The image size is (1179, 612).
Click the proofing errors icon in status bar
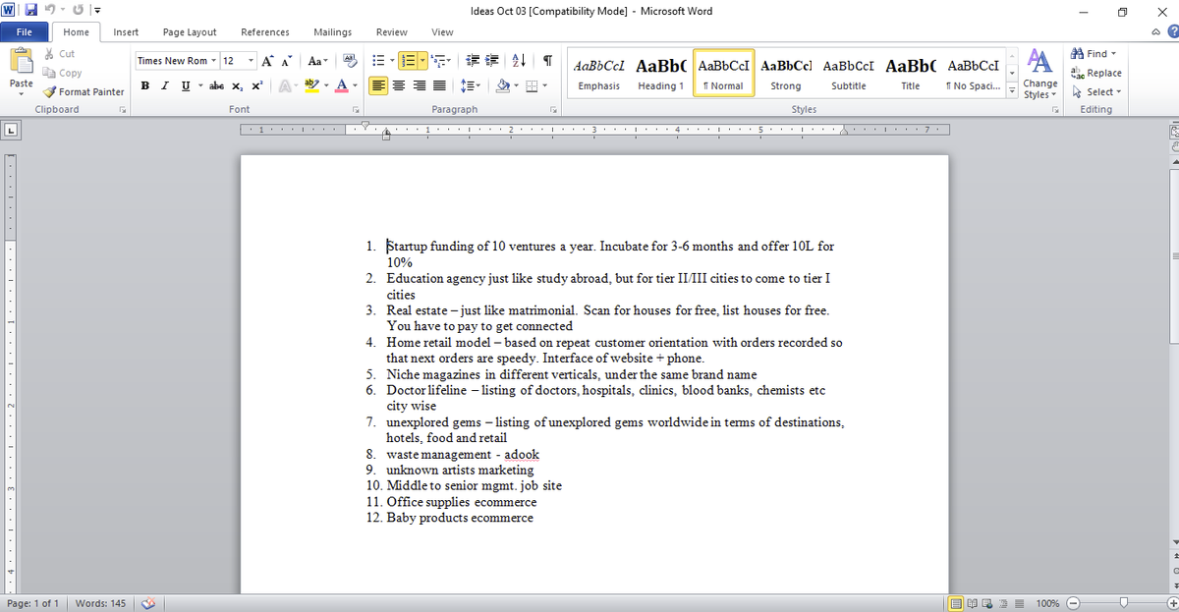click(149, 603)
